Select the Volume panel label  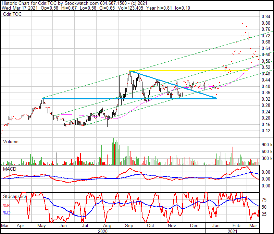coord(11,141)
